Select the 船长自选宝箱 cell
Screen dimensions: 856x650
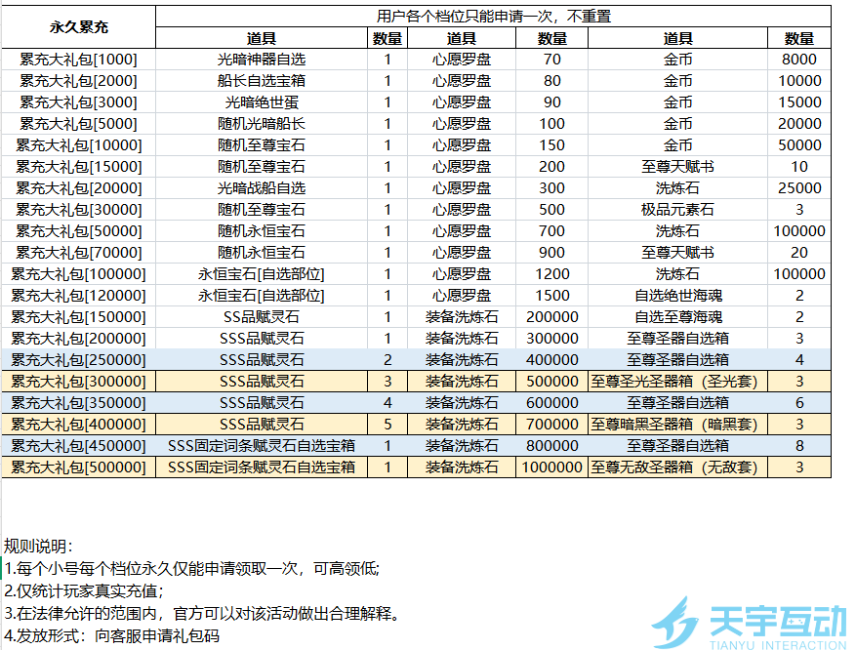262,81
